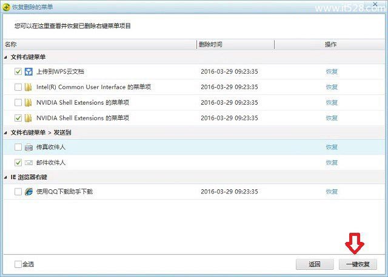Close the 恢复删除的菜单 dialog
The width and height of the screenshot is (388, 277).
click(x=375, y=4)
